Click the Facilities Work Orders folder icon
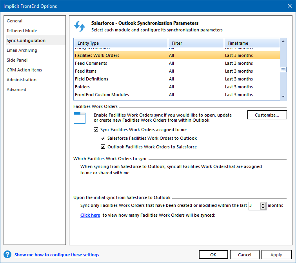The height and width of the screenshot is (263, 296). coord(80,118)
